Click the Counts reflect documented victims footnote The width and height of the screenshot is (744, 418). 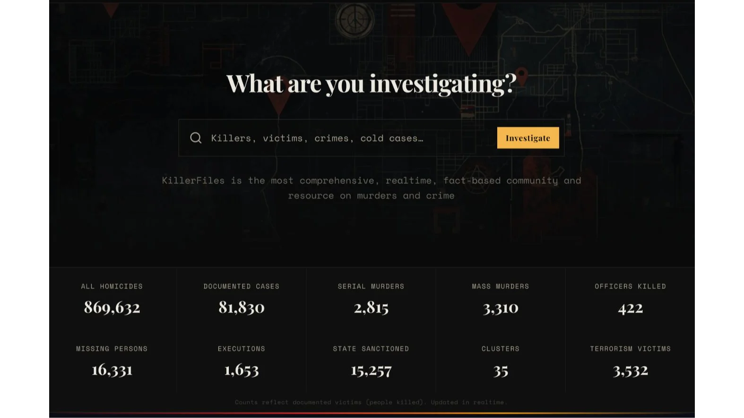371,402
